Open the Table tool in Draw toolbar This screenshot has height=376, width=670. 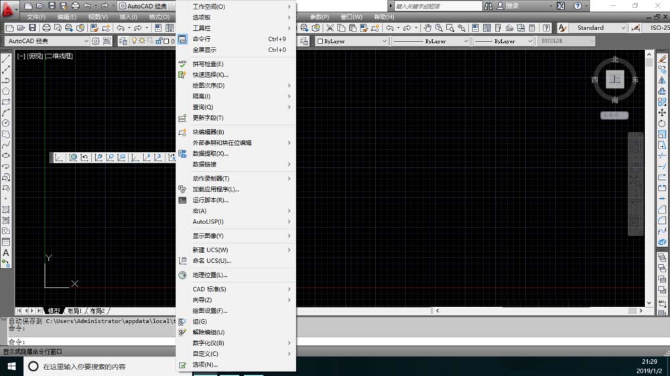pyautogui.click(x=6, y=242)
